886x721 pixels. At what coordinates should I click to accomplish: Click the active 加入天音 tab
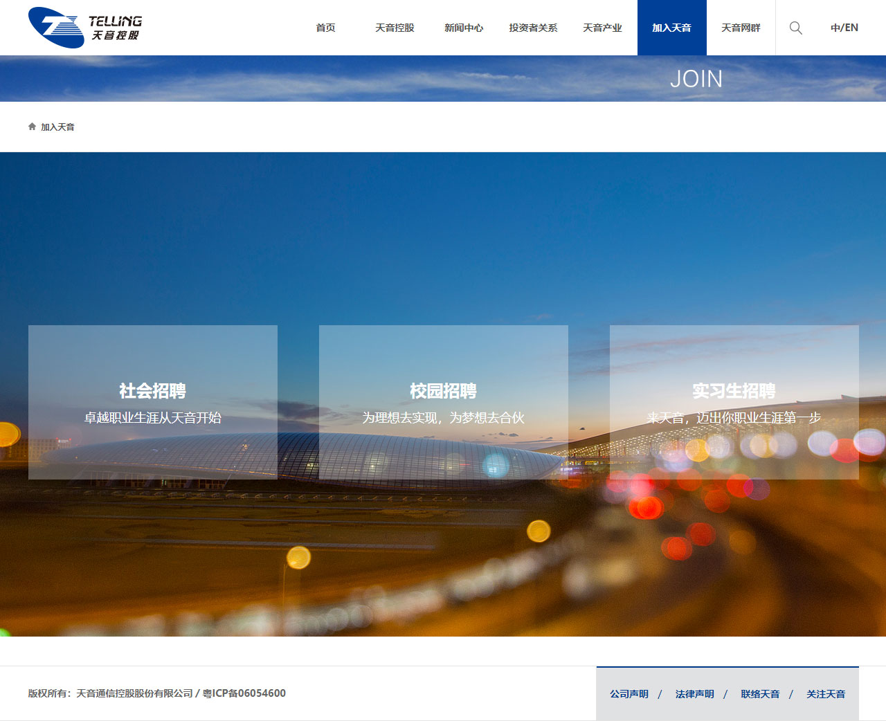point(671,28)
